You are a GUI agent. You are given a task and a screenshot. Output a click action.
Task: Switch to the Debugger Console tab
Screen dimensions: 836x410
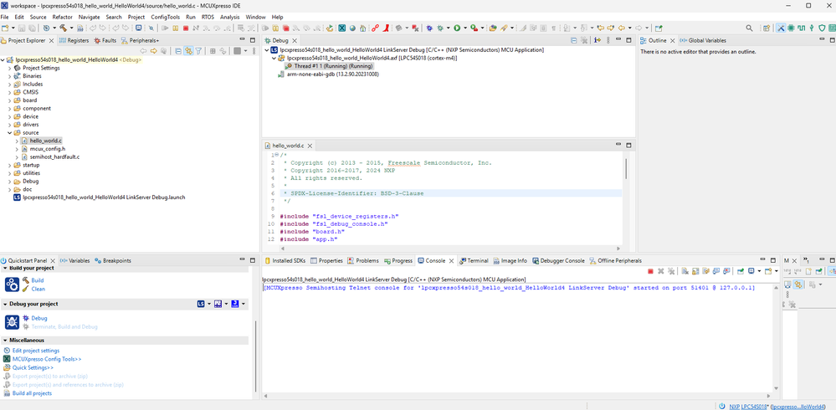562,260
